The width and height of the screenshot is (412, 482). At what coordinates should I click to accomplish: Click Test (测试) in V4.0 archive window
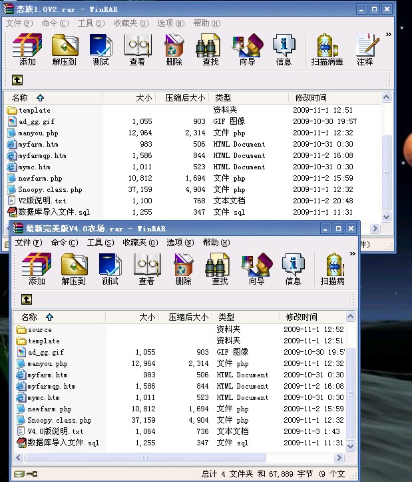coord(110,269)
